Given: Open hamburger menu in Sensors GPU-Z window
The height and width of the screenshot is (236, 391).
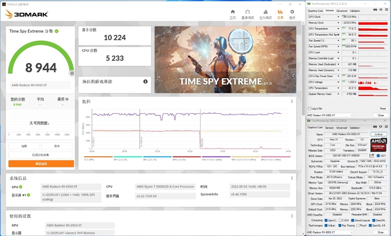Looking at the screenshot, I should point(387,10).
